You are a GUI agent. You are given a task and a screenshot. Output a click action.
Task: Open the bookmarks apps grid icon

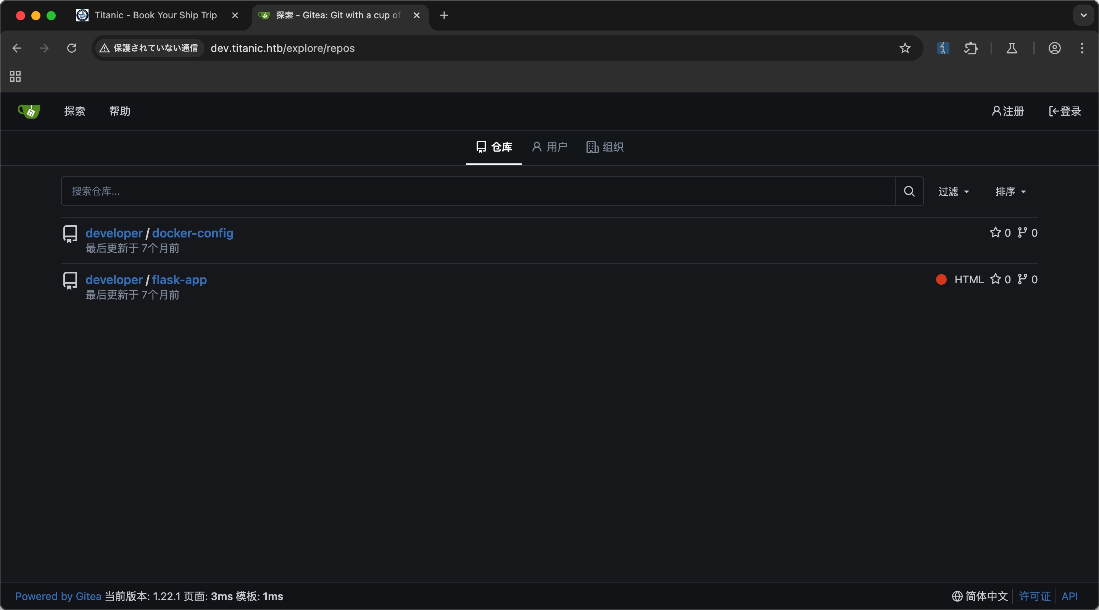(15, 76)
